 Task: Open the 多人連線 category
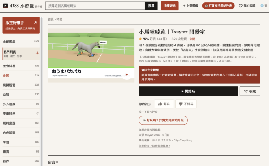coord(21,104)
